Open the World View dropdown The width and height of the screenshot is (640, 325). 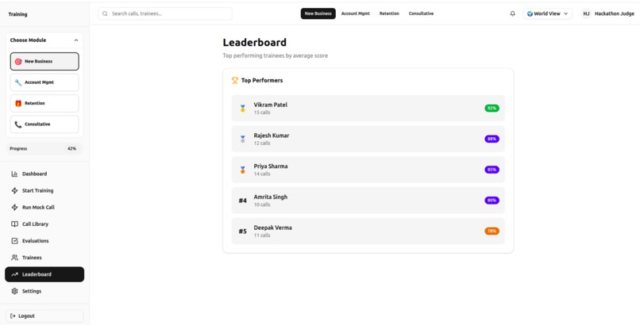[548, 13]
